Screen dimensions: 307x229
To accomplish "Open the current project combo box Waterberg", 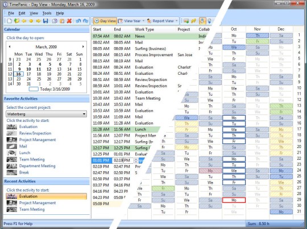I will [46, 114].
